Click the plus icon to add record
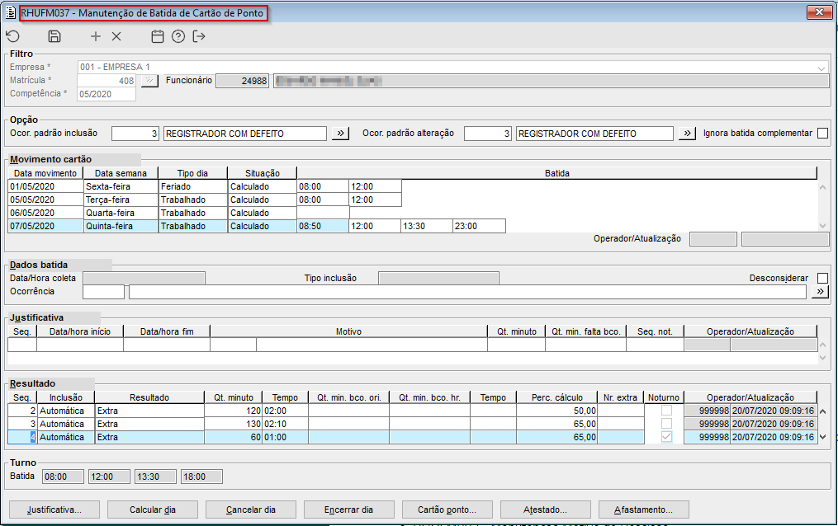 tap(96, 36)
